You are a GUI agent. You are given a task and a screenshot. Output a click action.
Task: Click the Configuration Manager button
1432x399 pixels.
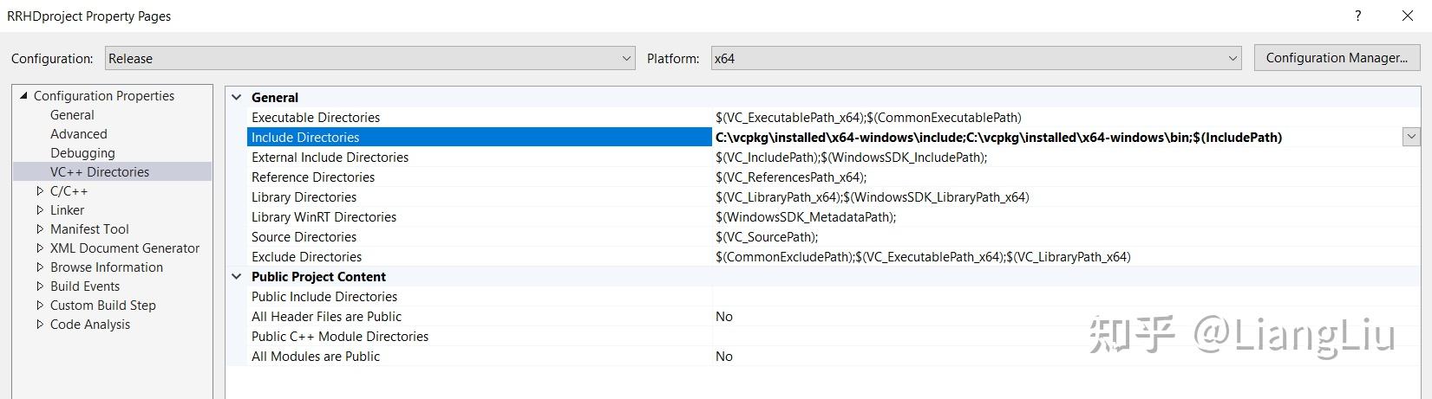[x=1336, y=58]
